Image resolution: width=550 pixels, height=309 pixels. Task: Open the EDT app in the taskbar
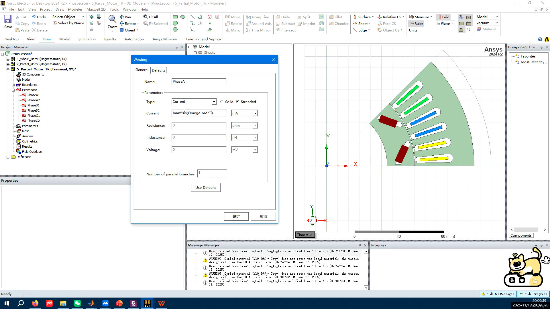pyautogui.click(x=147, y=303)
